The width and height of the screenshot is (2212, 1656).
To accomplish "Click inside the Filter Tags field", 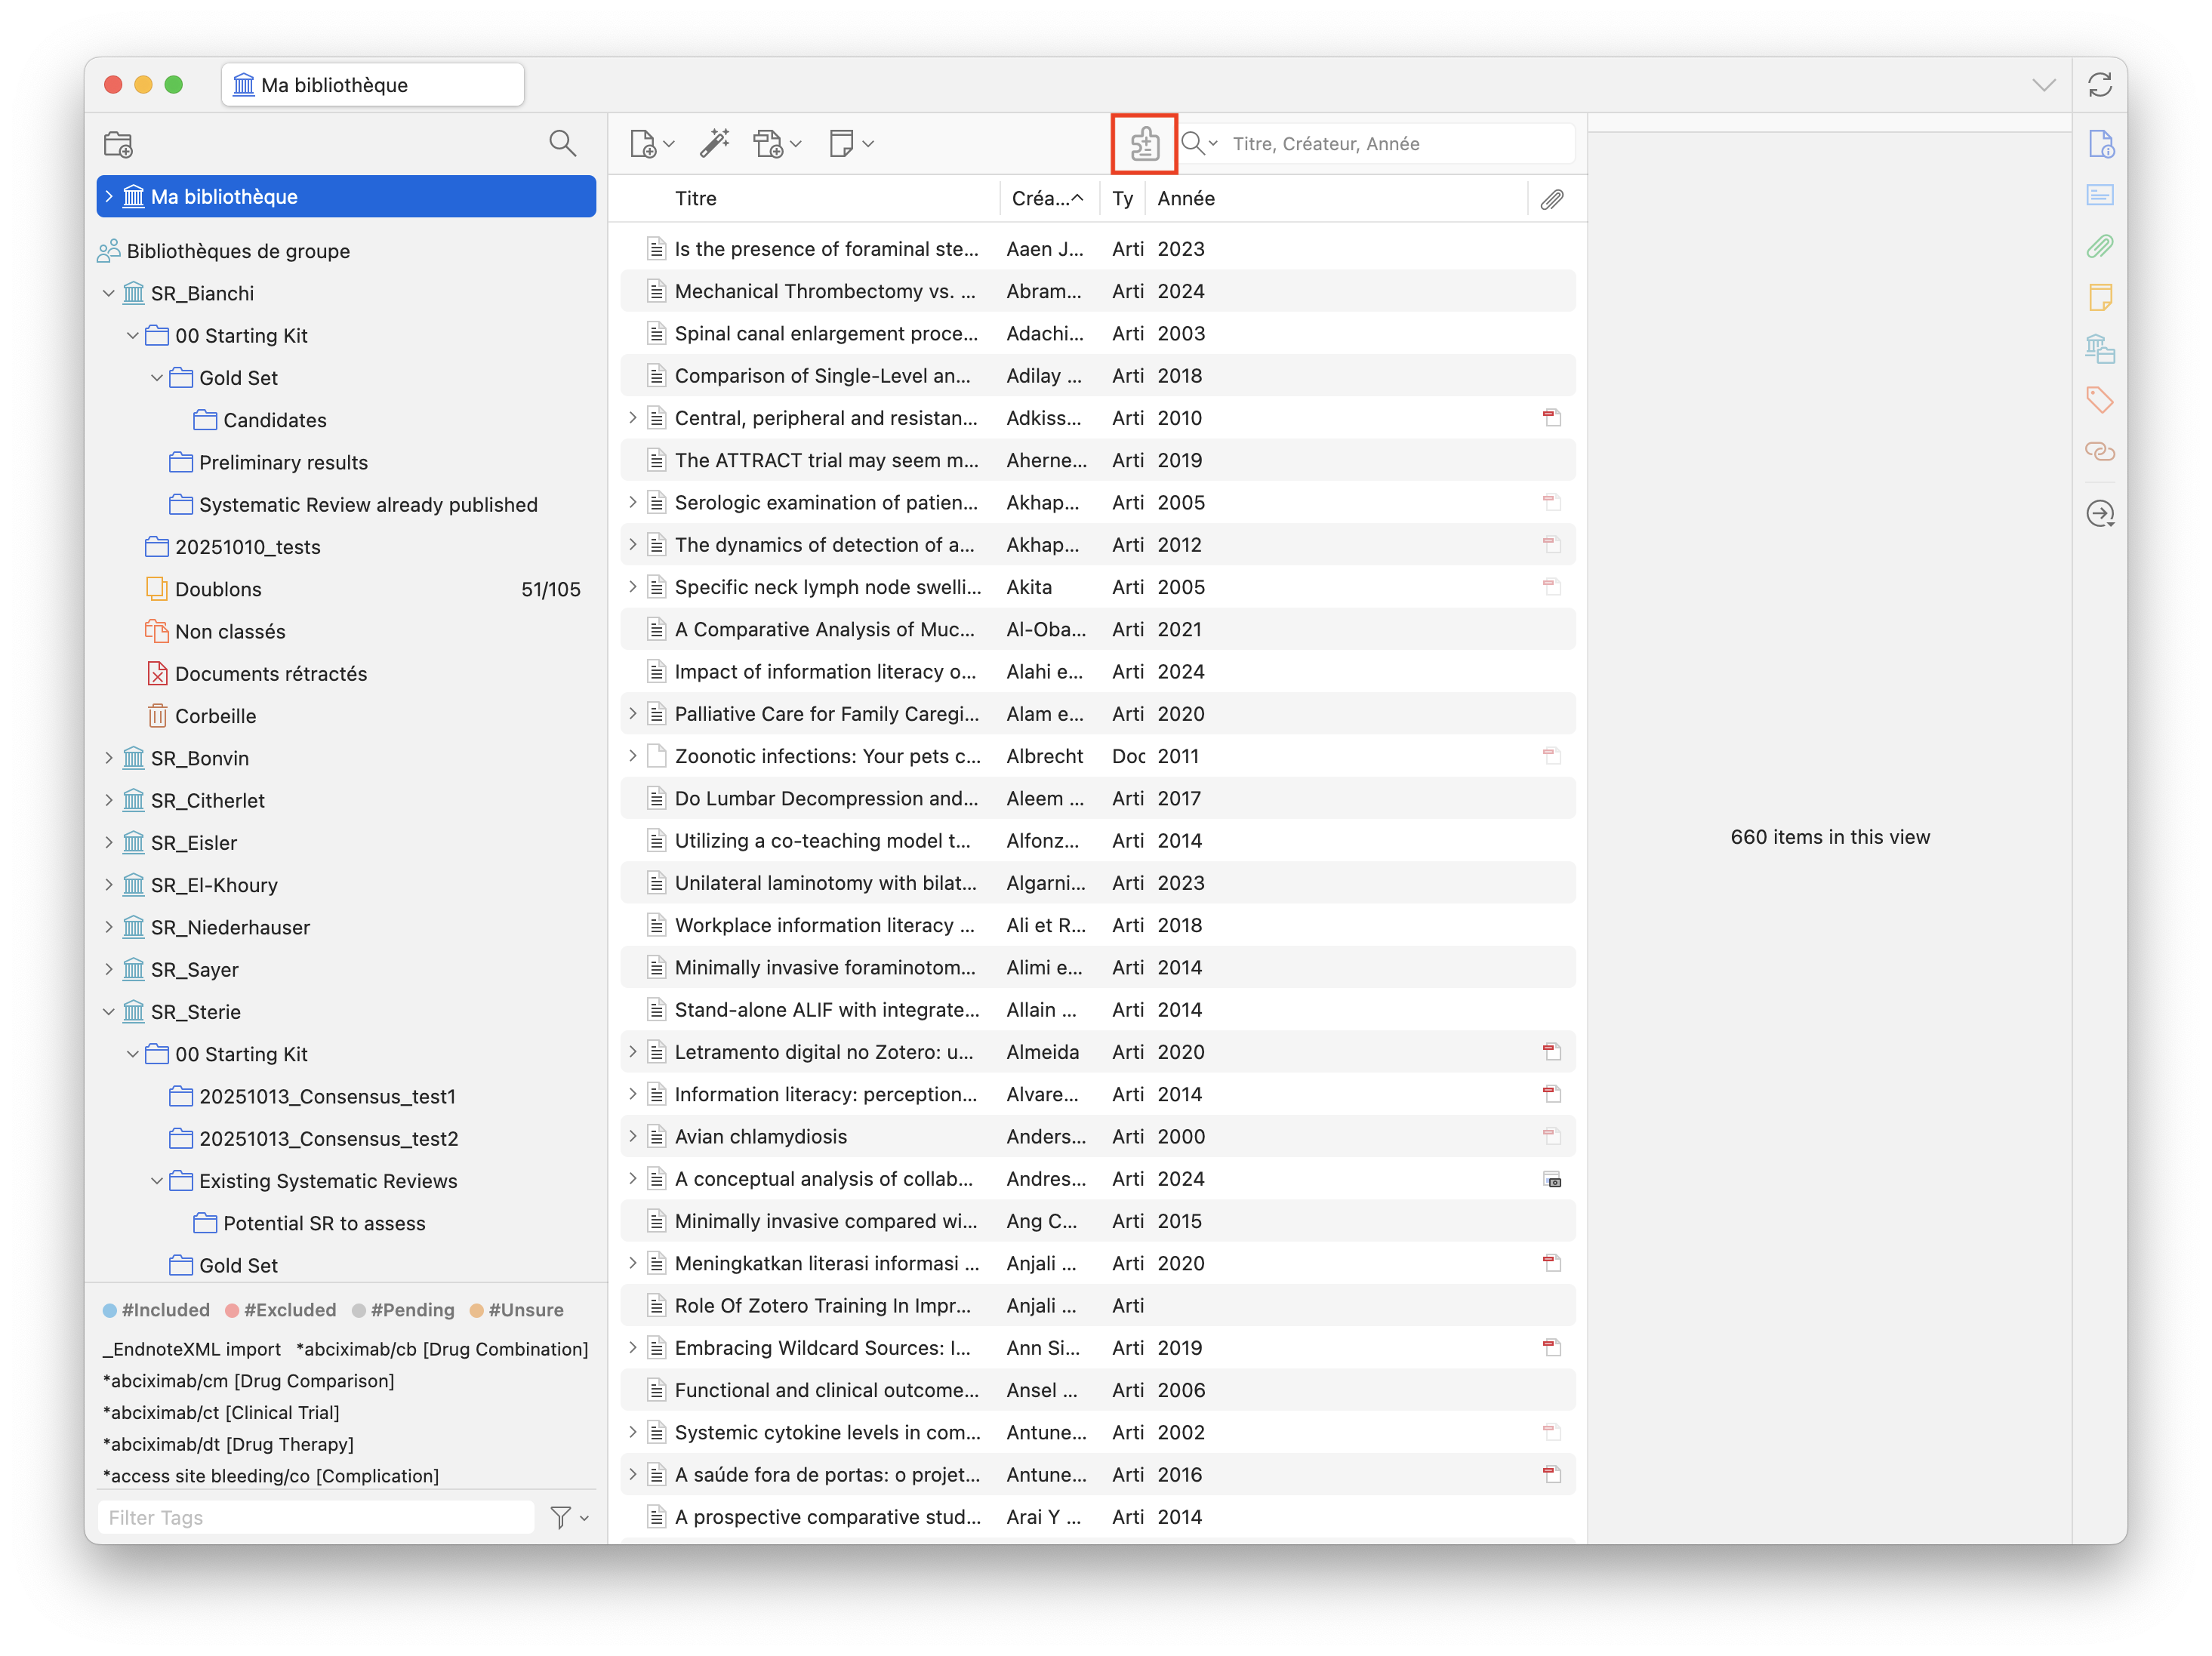I will click(x=315, y=1517).
